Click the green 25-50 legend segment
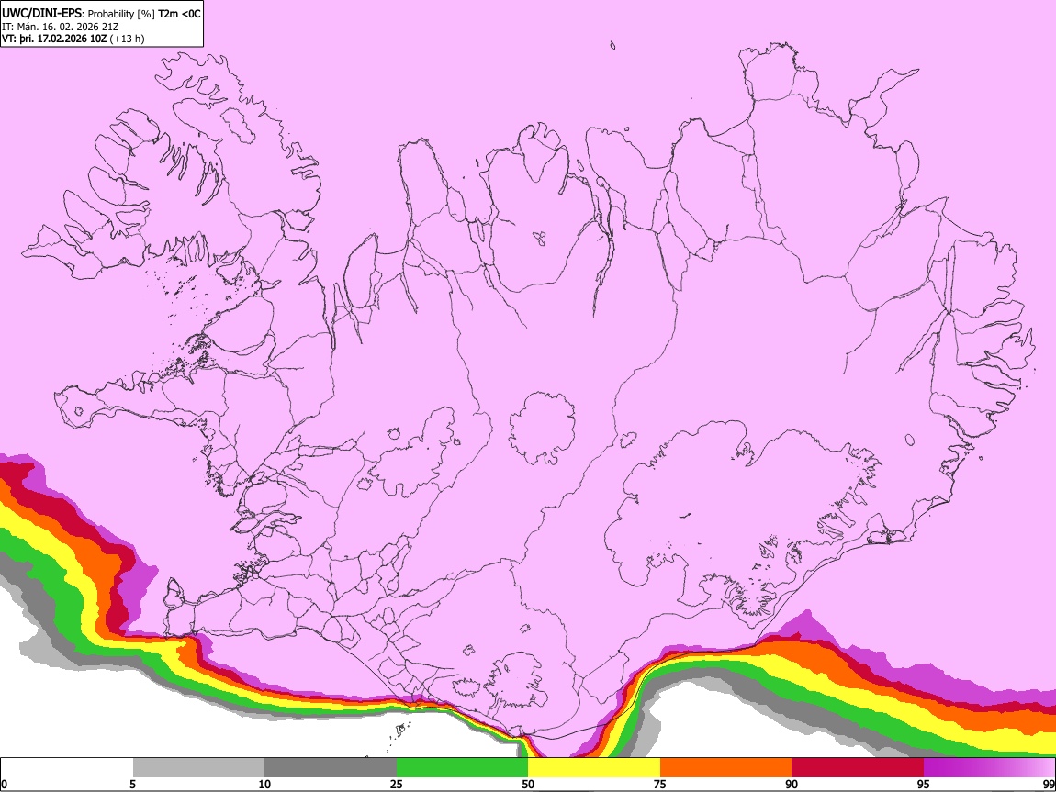The width and height of the screenshot is (1056, 792). pos(462,768)
